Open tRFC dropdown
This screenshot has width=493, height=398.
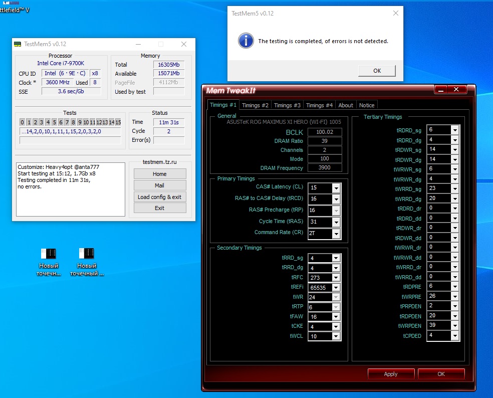(x=336, y=278)
